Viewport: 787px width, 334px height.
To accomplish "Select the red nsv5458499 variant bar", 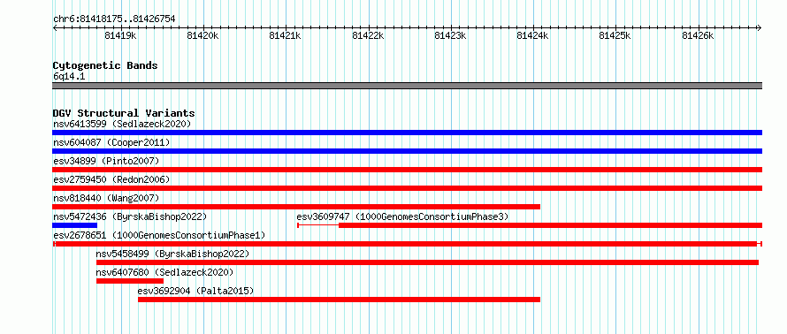I will pos(428,262).
